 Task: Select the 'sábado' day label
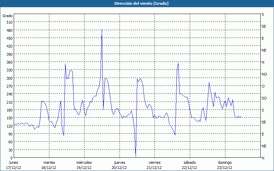[189, 162]
